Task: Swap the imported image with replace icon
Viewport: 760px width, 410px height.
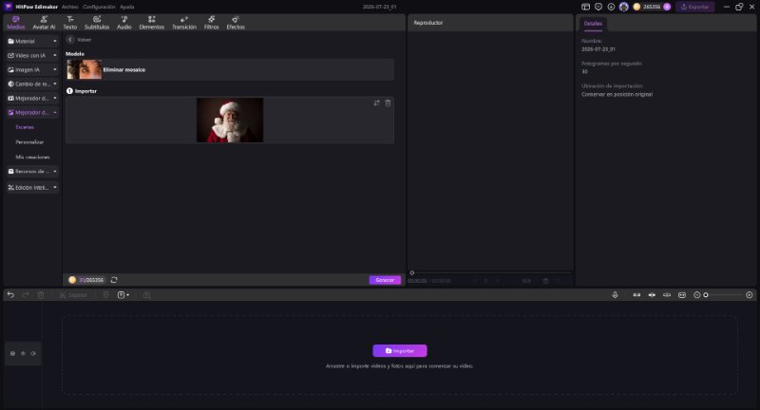Action: coord(376,103)
